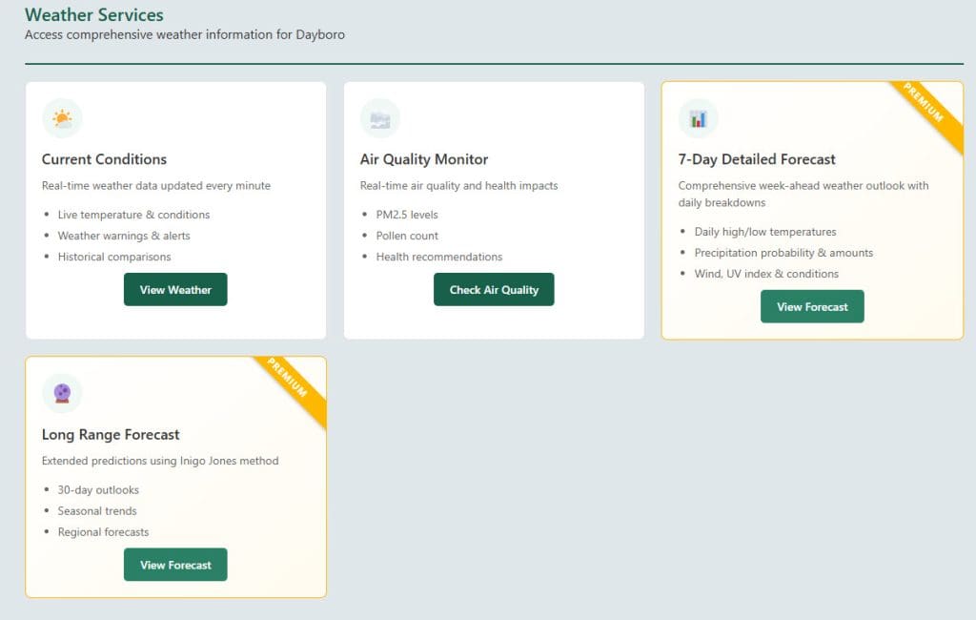This screenshot has width=976, height=620.
Task: Click the PM2.5 levels list item
Action: coord(407,215)
